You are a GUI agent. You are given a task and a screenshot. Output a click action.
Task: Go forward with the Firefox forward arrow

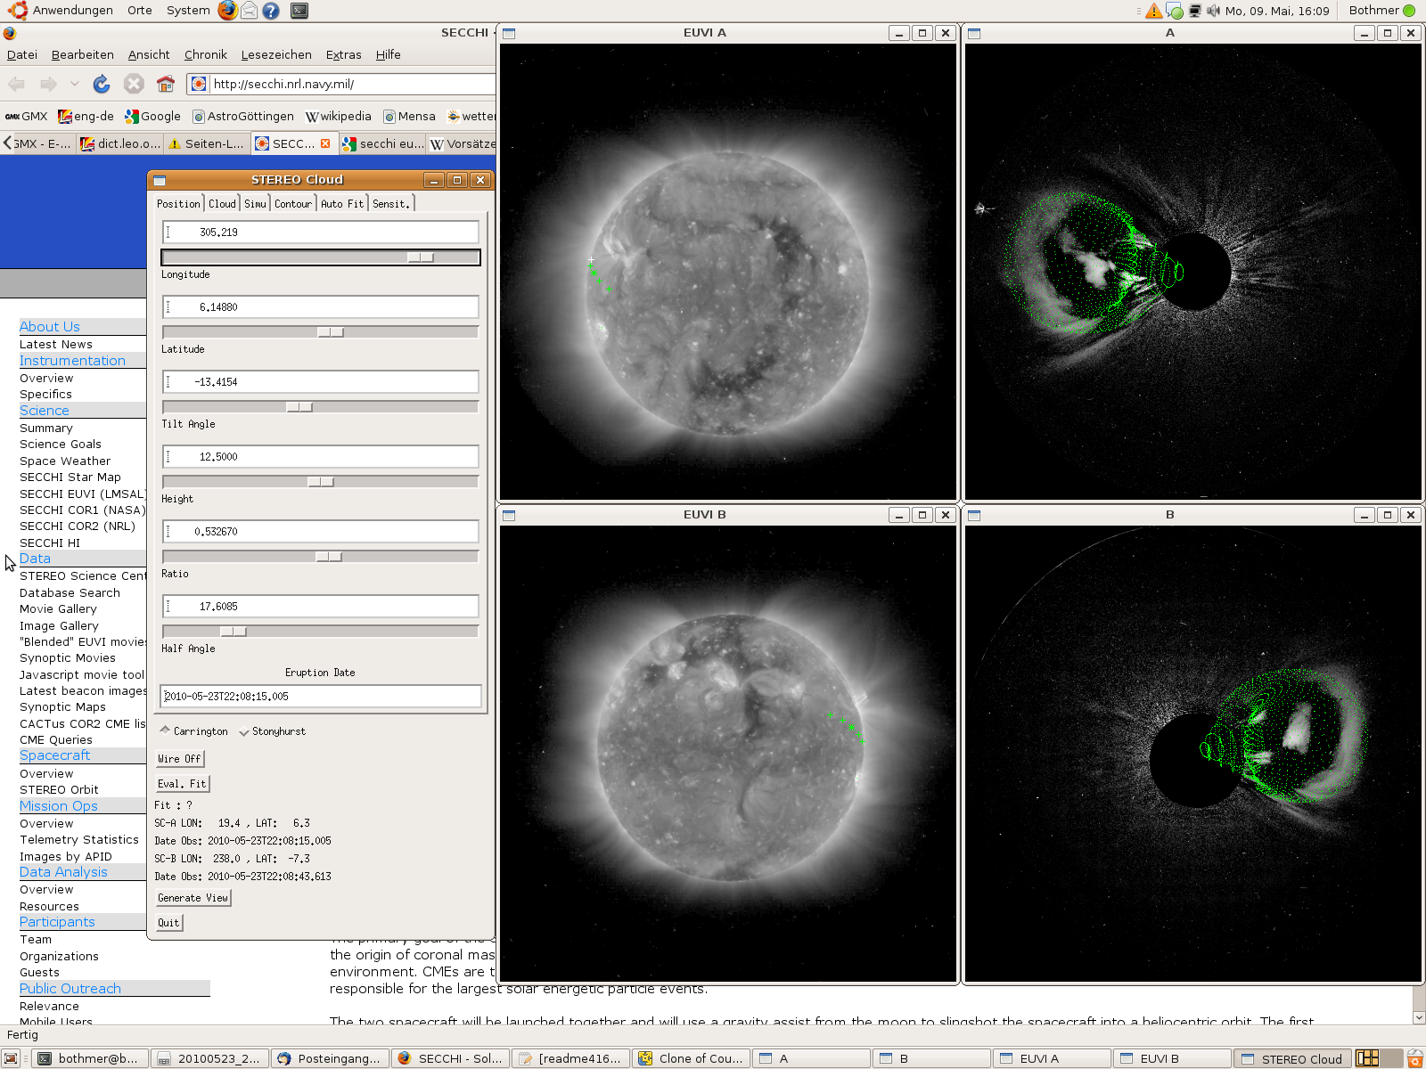49,84
